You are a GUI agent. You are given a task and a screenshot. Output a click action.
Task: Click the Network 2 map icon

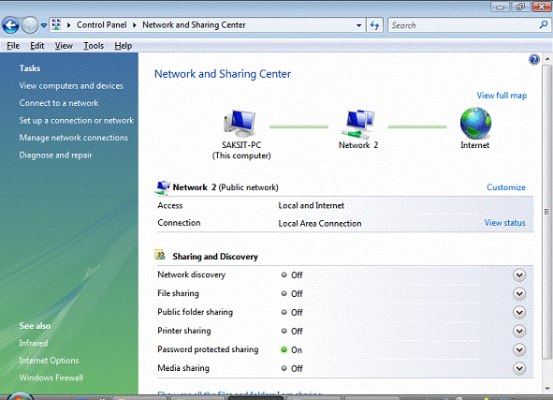pos(358,124)
